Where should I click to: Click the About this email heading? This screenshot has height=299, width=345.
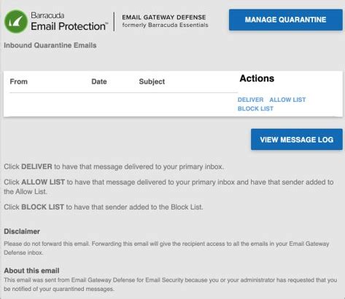pos(31,271)
